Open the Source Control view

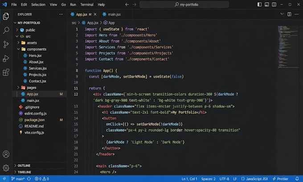click(x=6, y=44)
